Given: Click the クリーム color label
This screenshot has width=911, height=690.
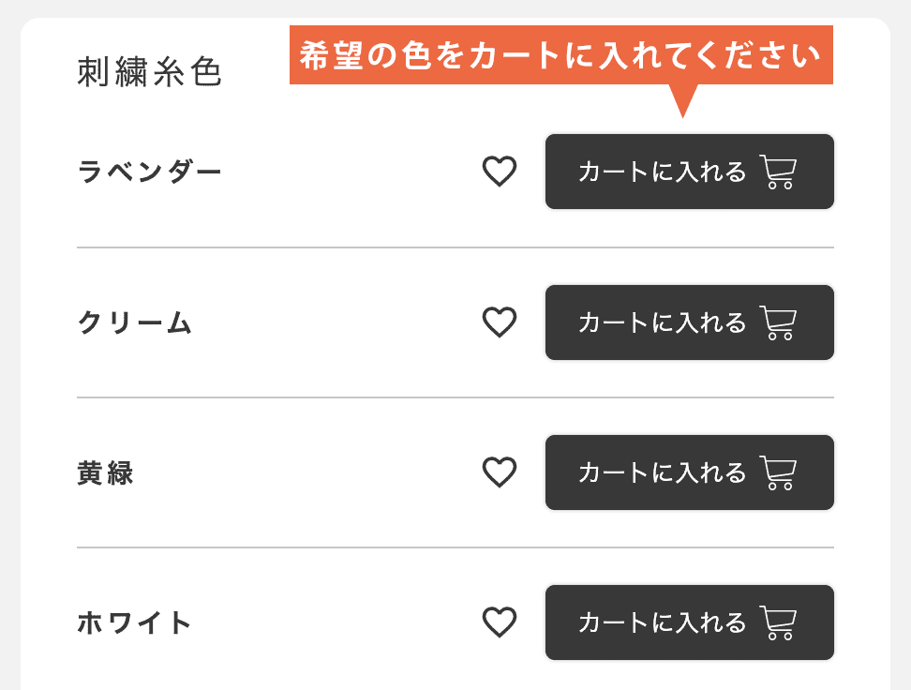Looking at the screenshot, I should [135, 323].
